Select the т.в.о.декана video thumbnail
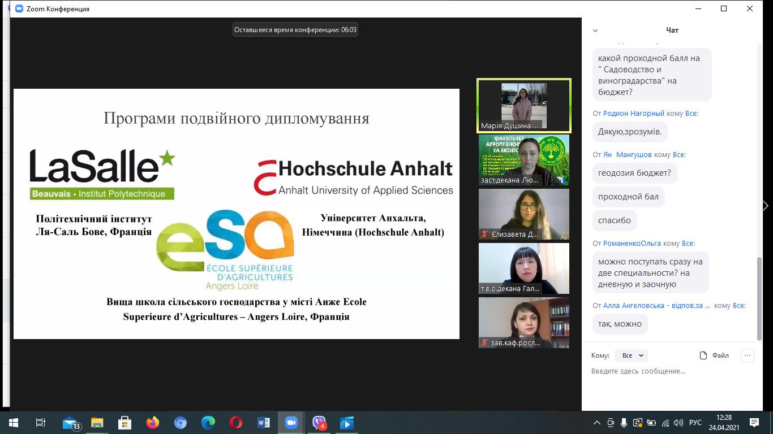This screenshot has width=773, height=434. 524,268
